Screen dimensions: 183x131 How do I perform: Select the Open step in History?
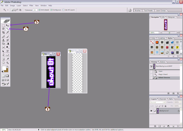coord(160,71)
